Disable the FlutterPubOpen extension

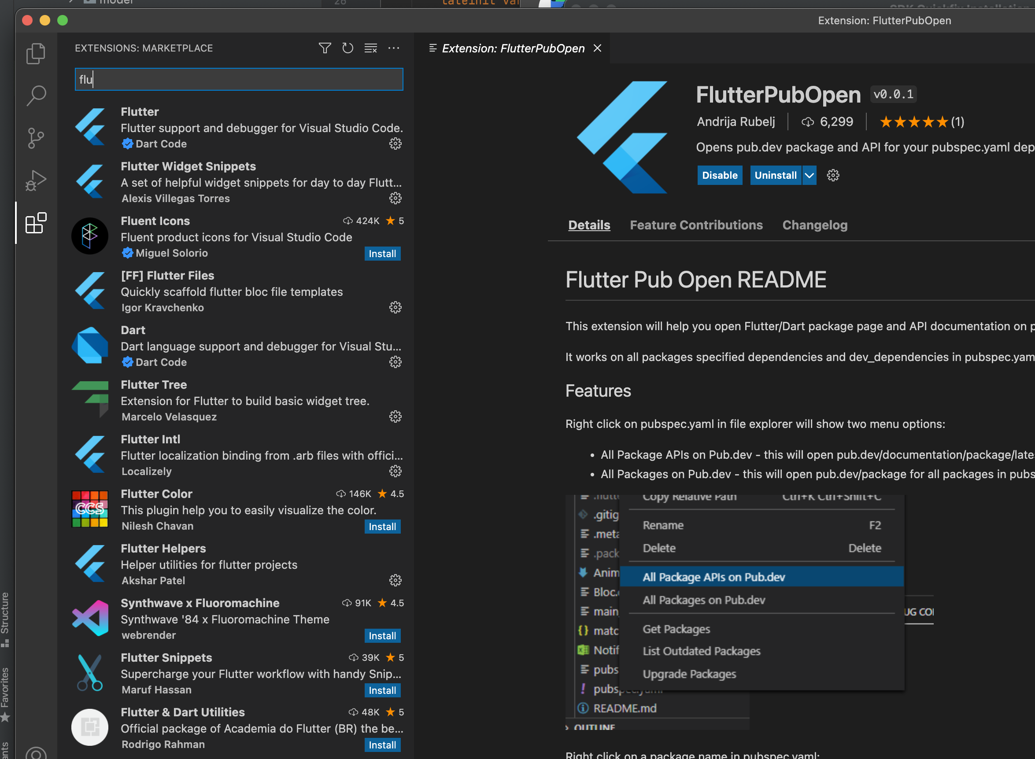(719, 176)
